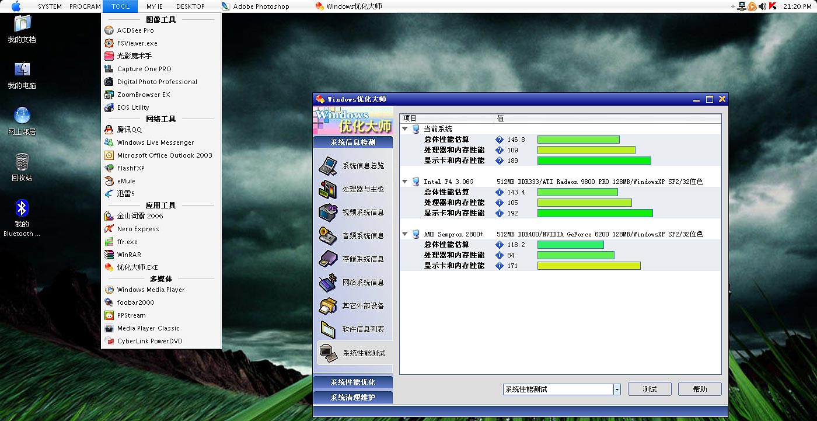Image resolution: width=817 pixels, height=421 pixels.
Task: Open the PROGRAM menu
Action: pyautogui.click(x=85, y=6)
